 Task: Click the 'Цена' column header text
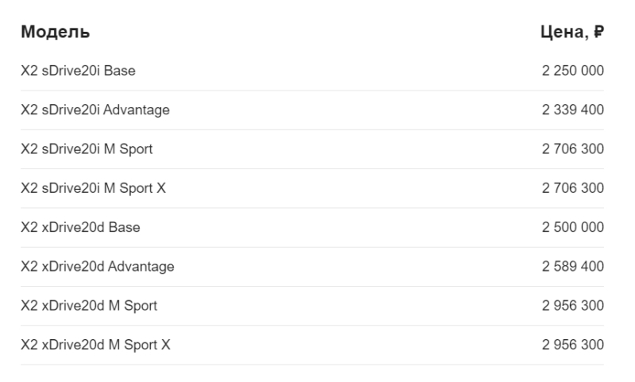562,32
